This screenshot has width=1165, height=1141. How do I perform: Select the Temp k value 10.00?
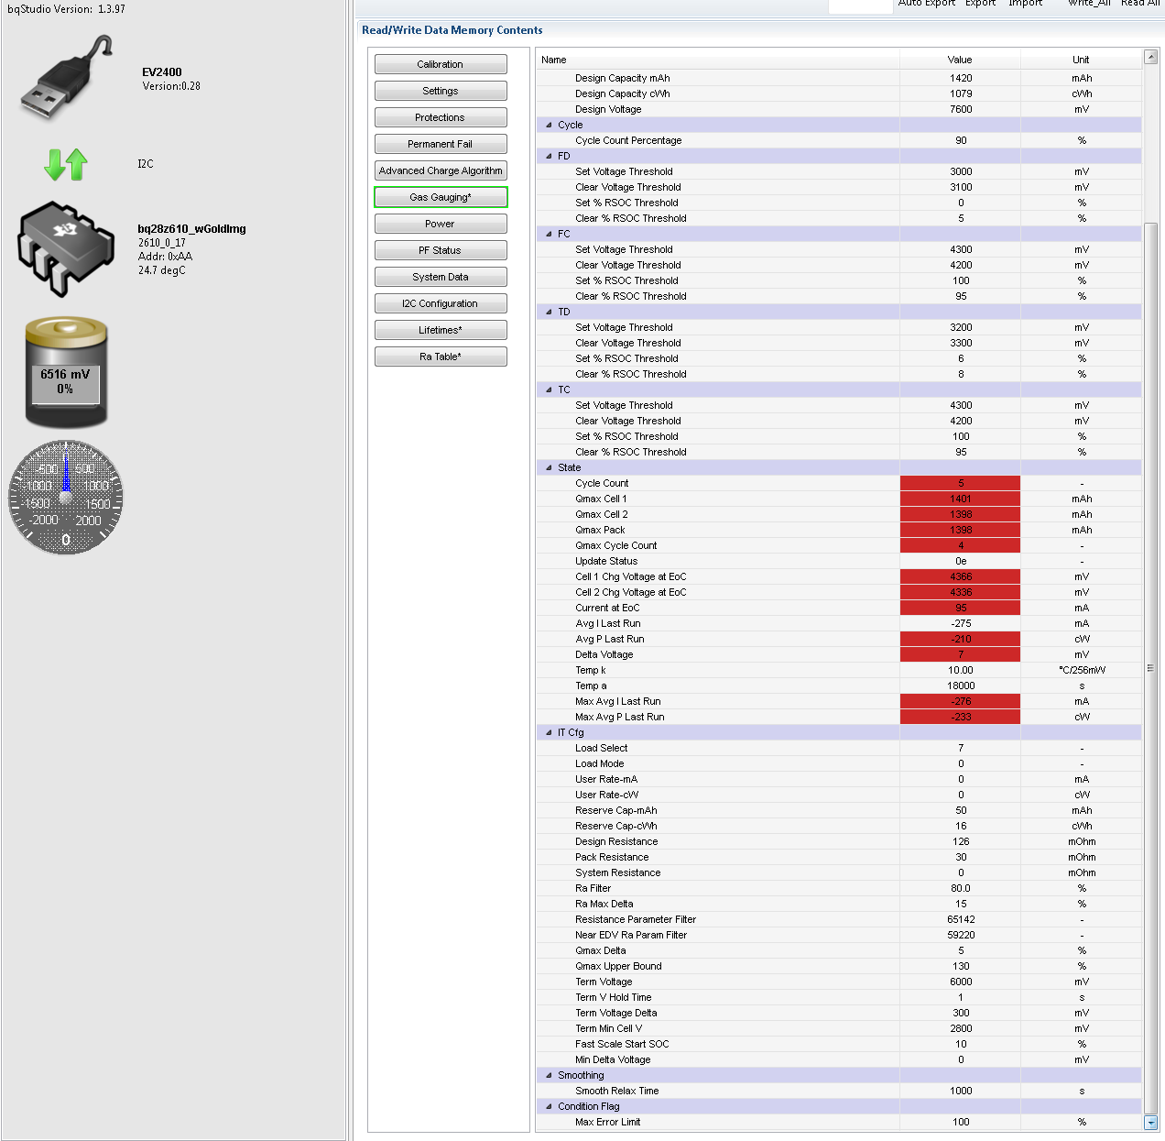tap(960, 670)
